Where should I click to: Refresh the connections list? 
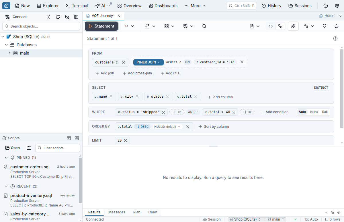point(58,17)
